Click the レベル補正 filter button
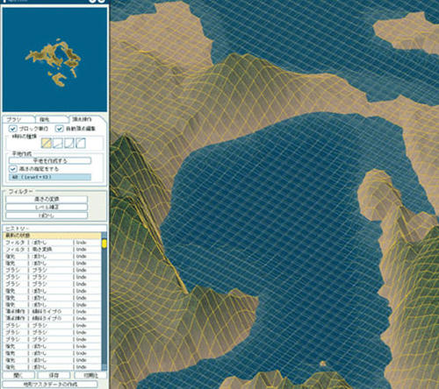This screenshot has height=389, width=439. [47, 208]
